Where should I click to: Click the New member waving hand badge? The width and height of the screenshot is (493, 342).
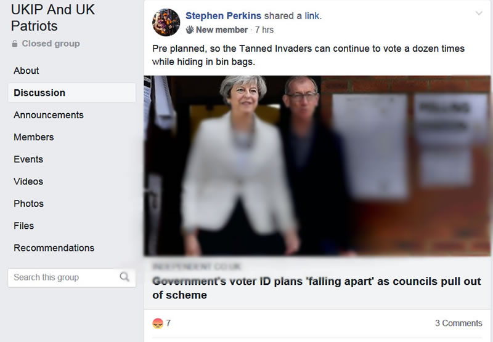190,30
